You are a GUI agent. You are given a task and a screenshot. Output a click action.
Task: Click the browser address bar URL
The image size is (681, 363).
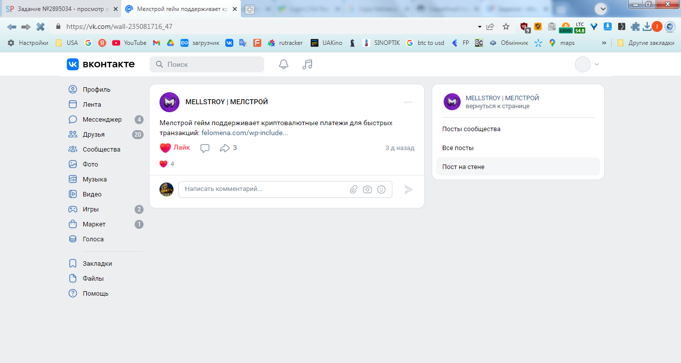pos(120,26)
